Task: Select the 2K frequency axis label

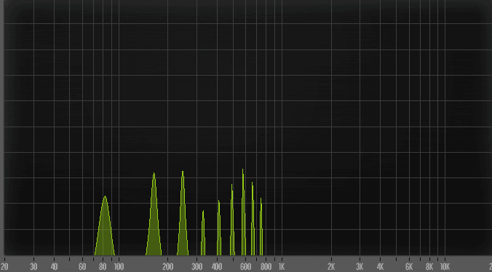Action: (331, 267)
